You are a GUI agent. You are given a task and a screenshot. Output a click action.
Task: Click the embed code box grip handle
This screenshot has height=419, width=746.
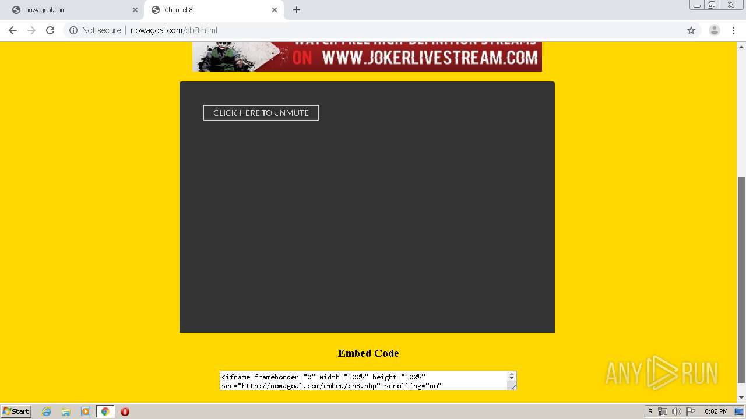512,386
